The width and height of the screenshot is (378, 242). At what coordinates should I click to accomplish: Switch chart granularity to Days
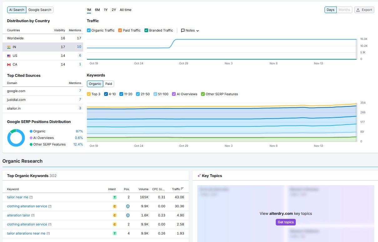pos(330,10)
